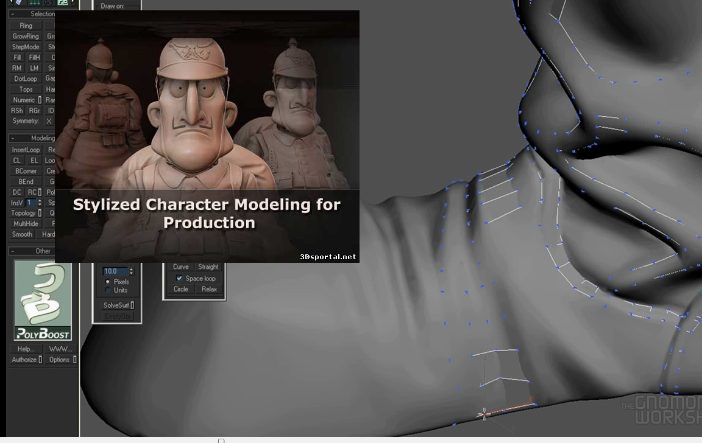Collapse the Modeling rollout
The image size is (702, 443).
point(13,138)
